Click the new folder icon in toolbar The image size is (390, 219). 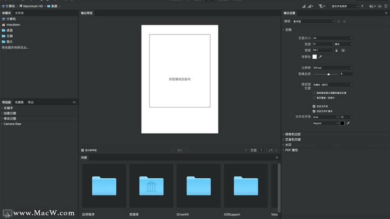coord(380,6)
